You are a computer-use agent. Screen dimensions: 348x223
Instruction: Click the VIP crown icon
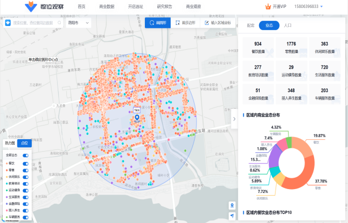point(268,6)
